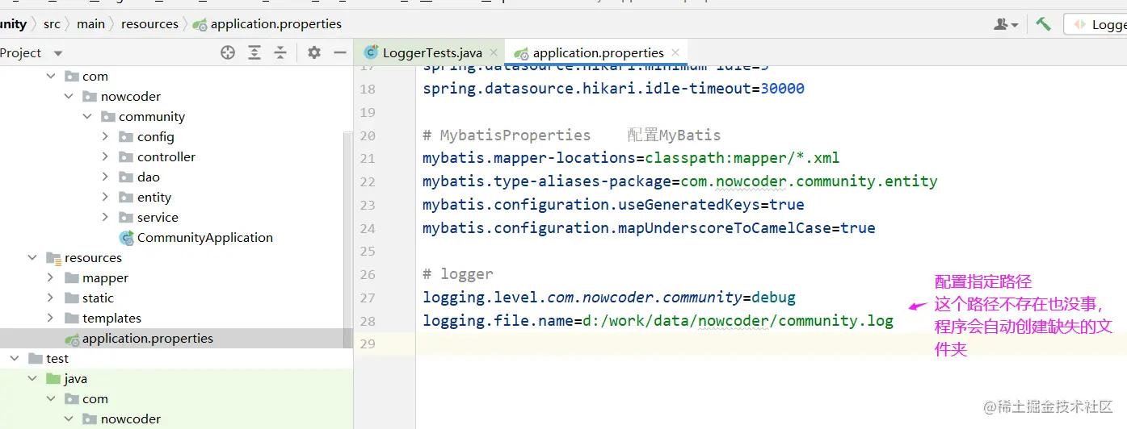The height and width of the screenshot is (429, 1127).
Task: Select the config package folder icon
Action: pos(125,136)
